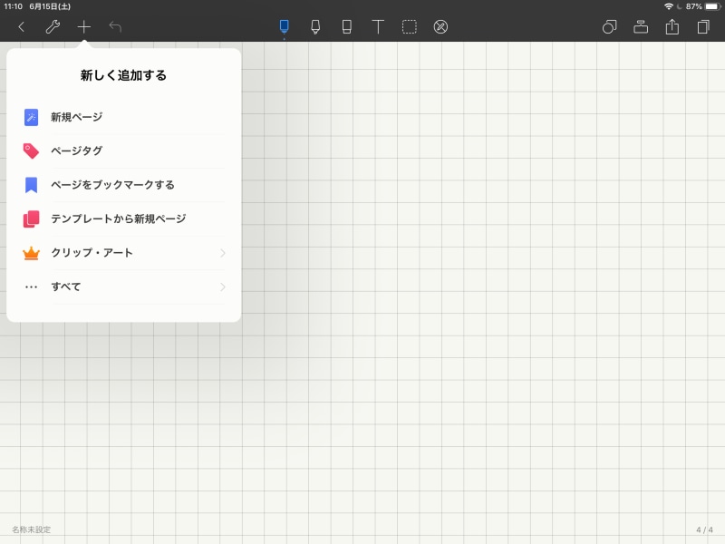Enable the read-only pen-off mode
This screenshot has width=725, height=544.
click(441, 26)
